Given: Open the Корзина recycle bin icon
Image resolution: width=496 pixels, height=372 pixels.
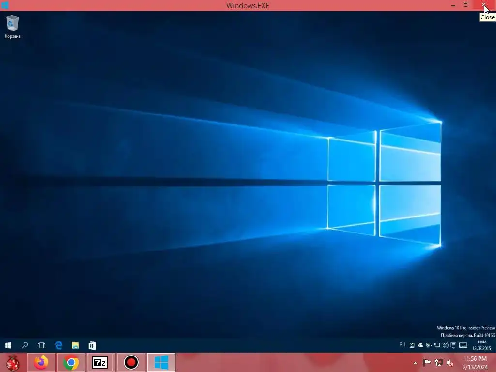Looking at the screenshot, I should tap(13, 27).
